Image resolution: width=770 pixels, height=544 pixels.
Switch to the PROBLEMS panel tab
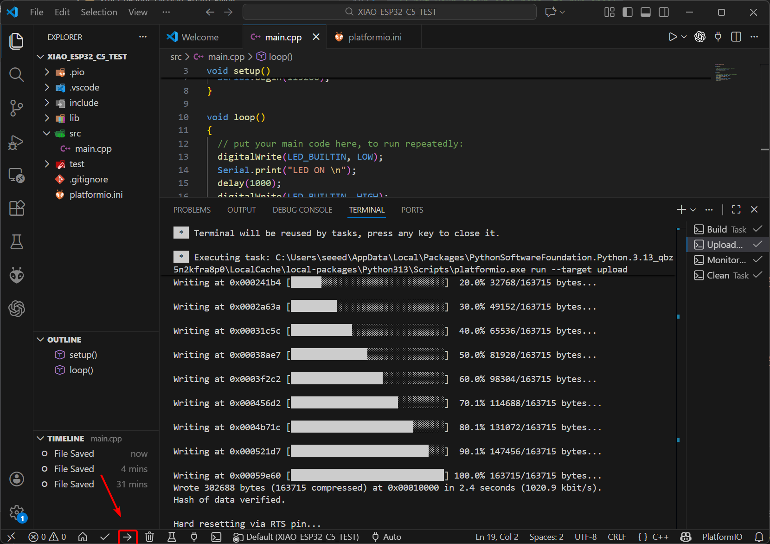[x=192, y=210]
